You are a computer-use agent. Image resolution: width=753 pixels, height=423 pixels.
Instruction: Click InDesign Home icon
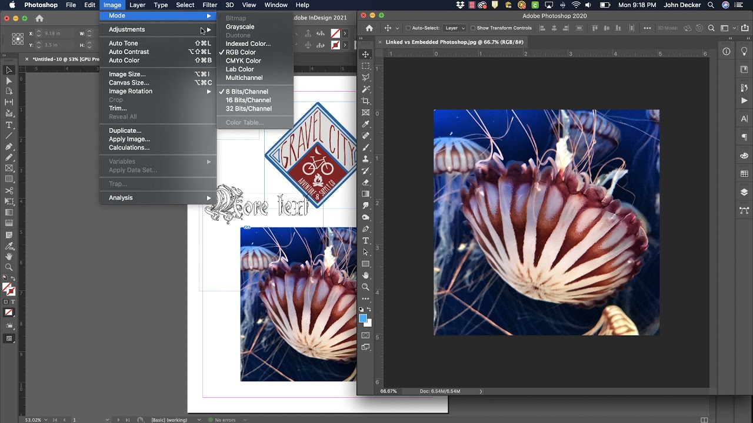[x=39, y=19]
